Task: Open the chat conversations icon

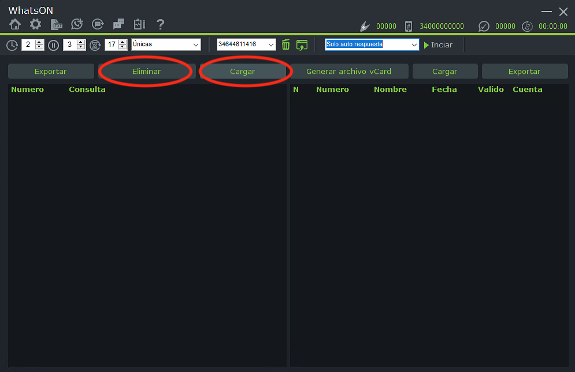Action: [118, 25]
